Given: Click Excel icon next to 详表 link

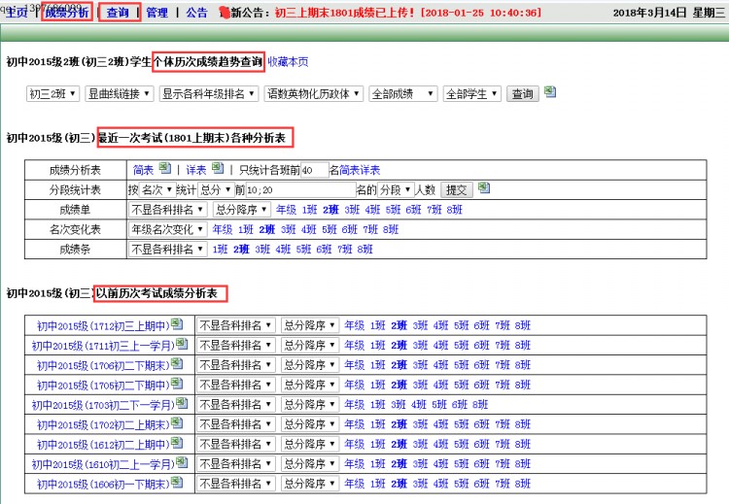Looking at the screenshot, I should click(218, 168).
